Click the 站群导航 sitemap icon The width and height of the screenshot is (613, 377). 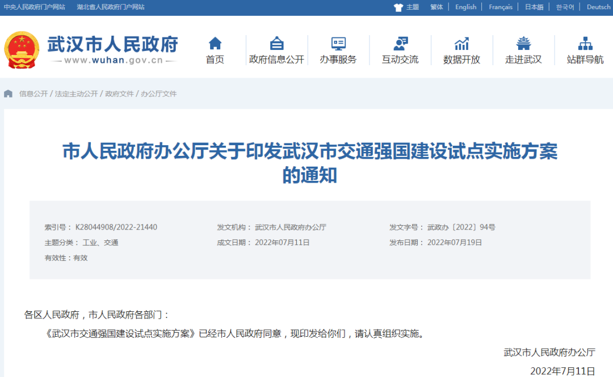point(585,44)
